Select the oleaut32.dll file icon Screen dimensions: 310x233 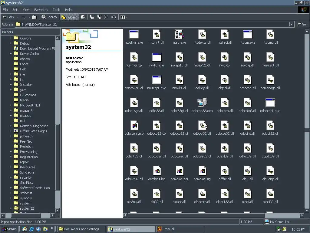pos(225,194)
